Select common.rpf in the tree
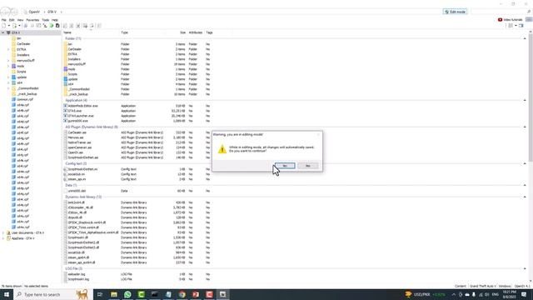The width and height of the screenshot is (533, 300). [x=25, y=99]
